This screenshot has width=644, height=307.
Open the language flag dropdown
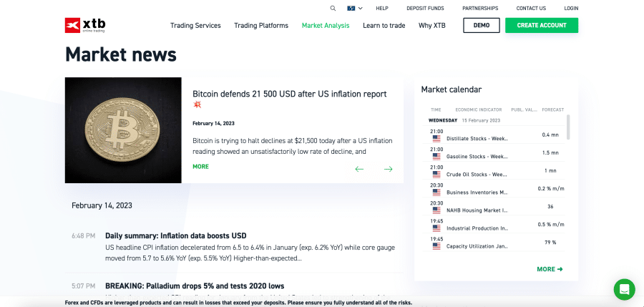[x=355, y=8]
